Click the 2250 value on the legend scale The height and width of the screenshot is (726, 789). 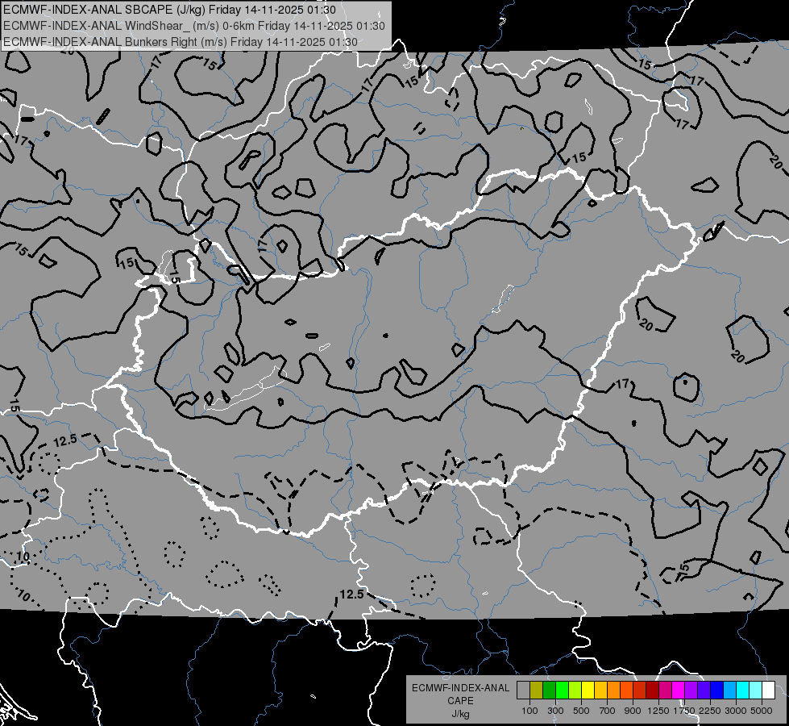(x=710, y=711)
